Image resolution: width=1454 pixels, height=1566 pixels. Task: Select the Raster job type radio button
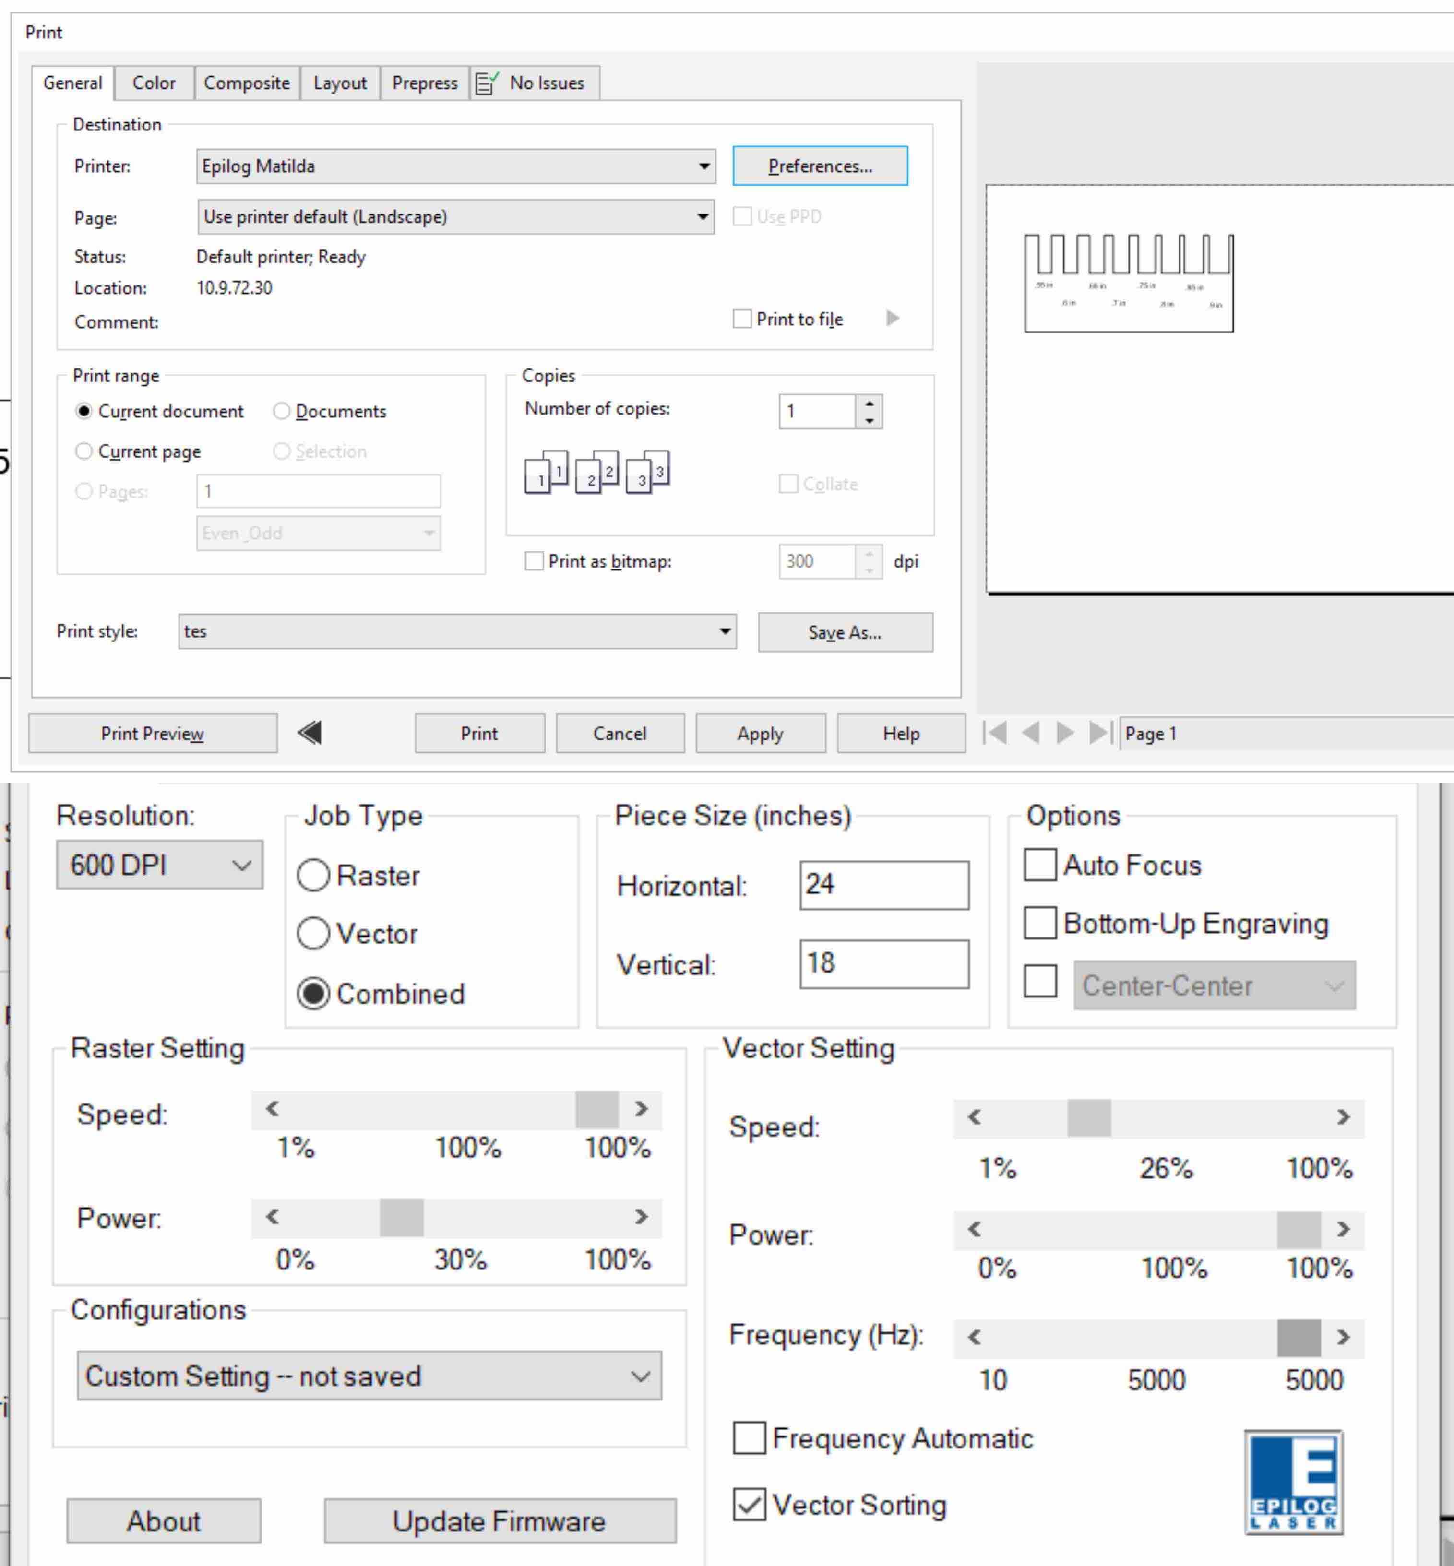tap(314, 875)
